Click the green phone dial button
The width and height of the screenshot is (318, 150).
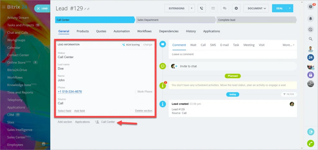click(311, 143)
